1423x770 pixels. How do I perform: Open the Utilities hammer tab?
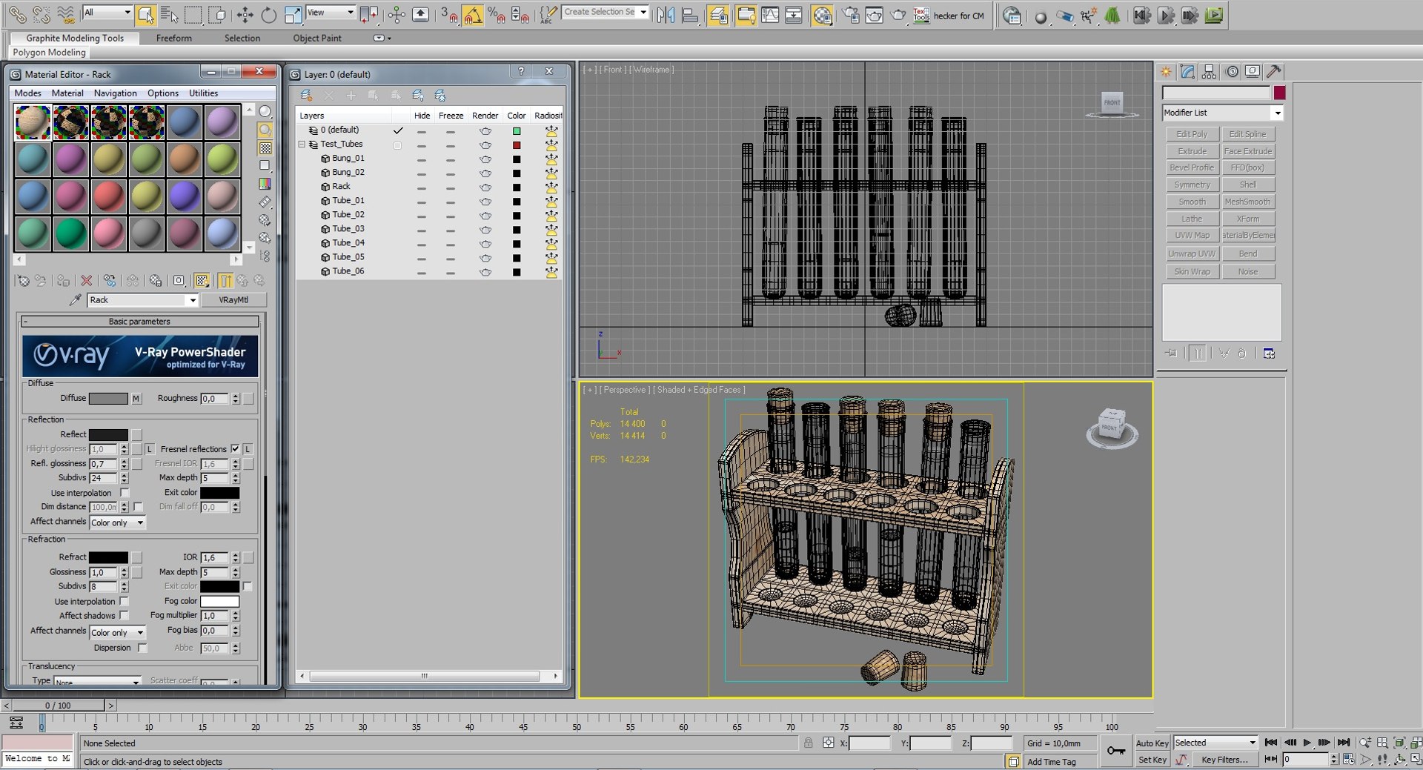[1274, 71]
